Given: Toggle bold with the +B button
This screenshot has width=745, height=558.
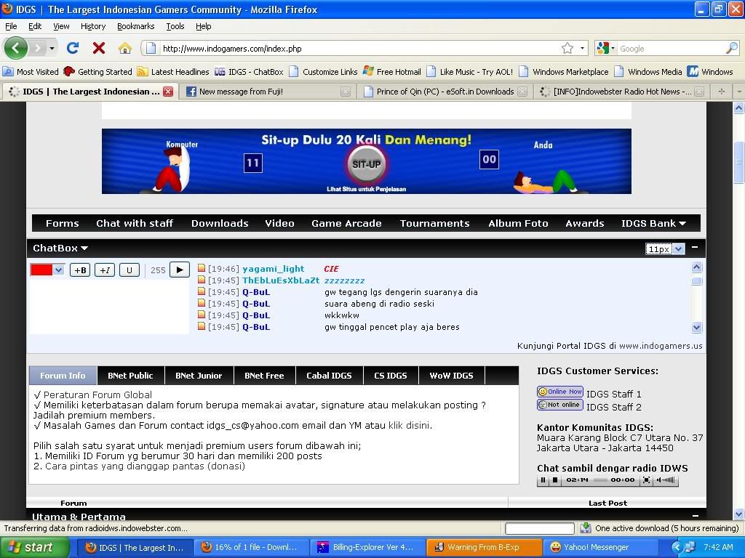Looking at the screenshot, I should (80, 270).
